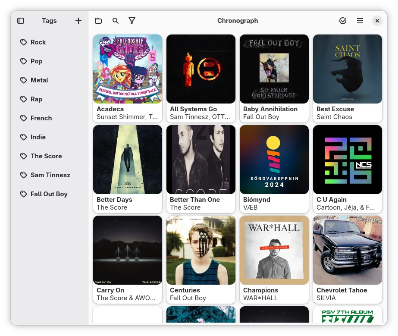Open the Carry On cover art
The image size is (398, 336).
pyautogui.click(x=128, y=250)
